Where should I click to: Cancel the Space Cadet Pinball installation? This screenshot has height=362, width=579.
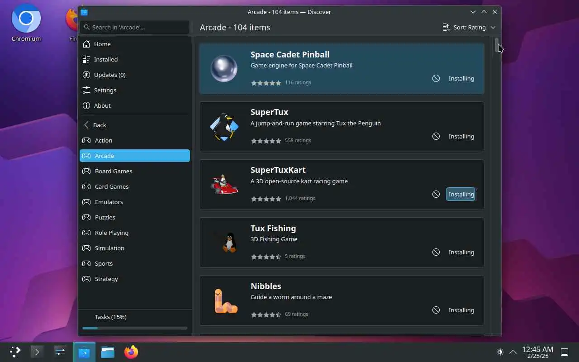coord(436,78)
